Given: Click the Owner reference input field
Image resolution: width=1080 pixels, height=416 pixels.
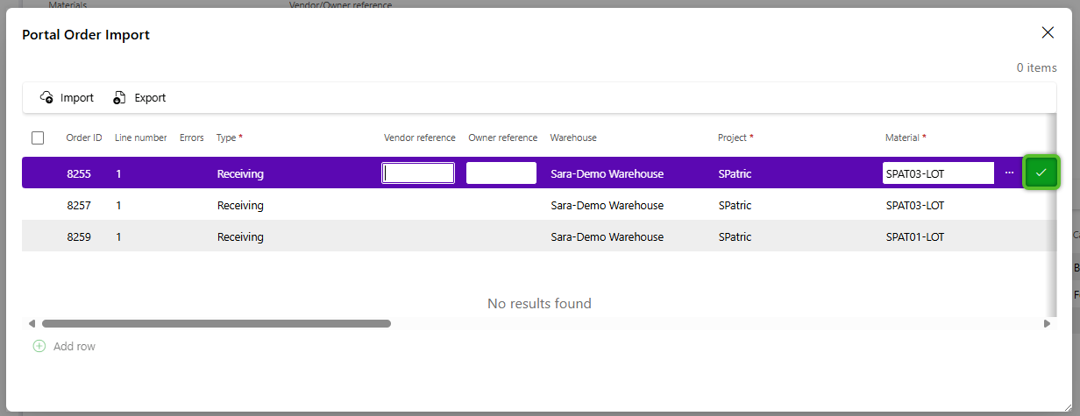Looking at the screenshot, I should coord(501,173).
